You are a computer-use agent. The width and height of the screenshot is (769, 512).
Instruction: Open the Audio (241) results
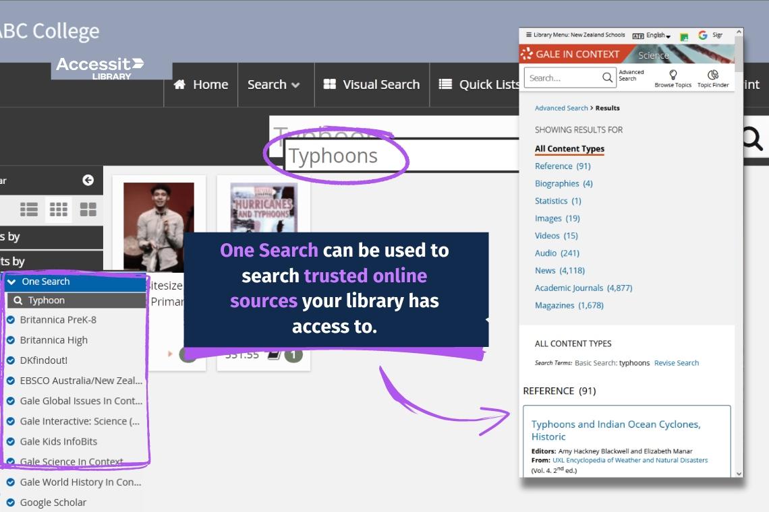[x=557, y=253]
